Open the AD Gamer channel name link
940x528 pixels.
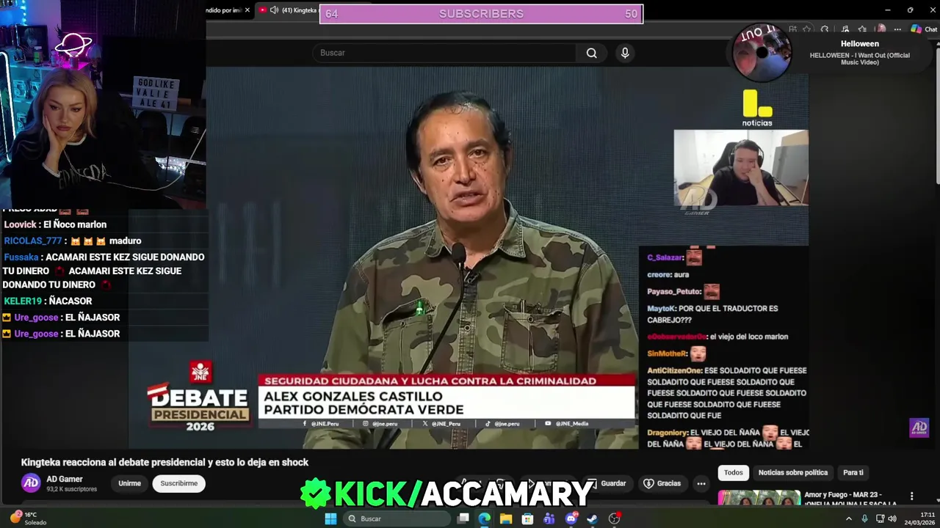click(x=65, y=479)
